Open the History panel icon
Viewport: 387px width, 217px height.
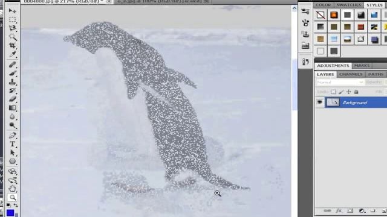pos(305,61)
